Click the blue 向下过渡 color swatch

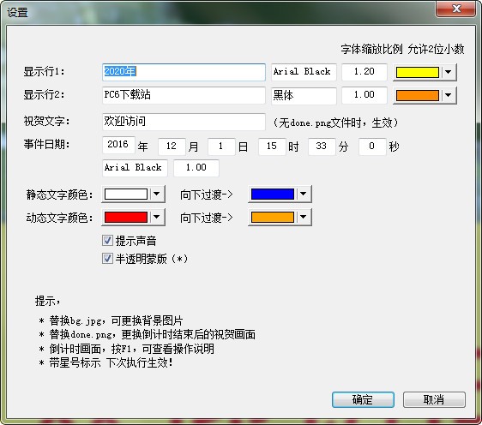click(x=273, y=194)
